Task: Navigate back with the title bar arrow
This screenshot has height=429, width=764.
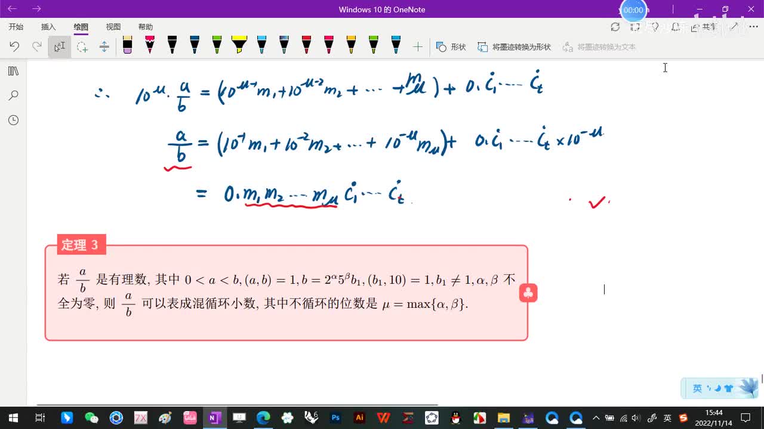Action: (x=12, y=9)
